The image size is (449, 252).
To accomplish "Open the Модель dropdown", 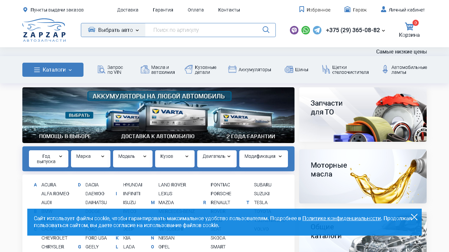I will tap(133, 159).
